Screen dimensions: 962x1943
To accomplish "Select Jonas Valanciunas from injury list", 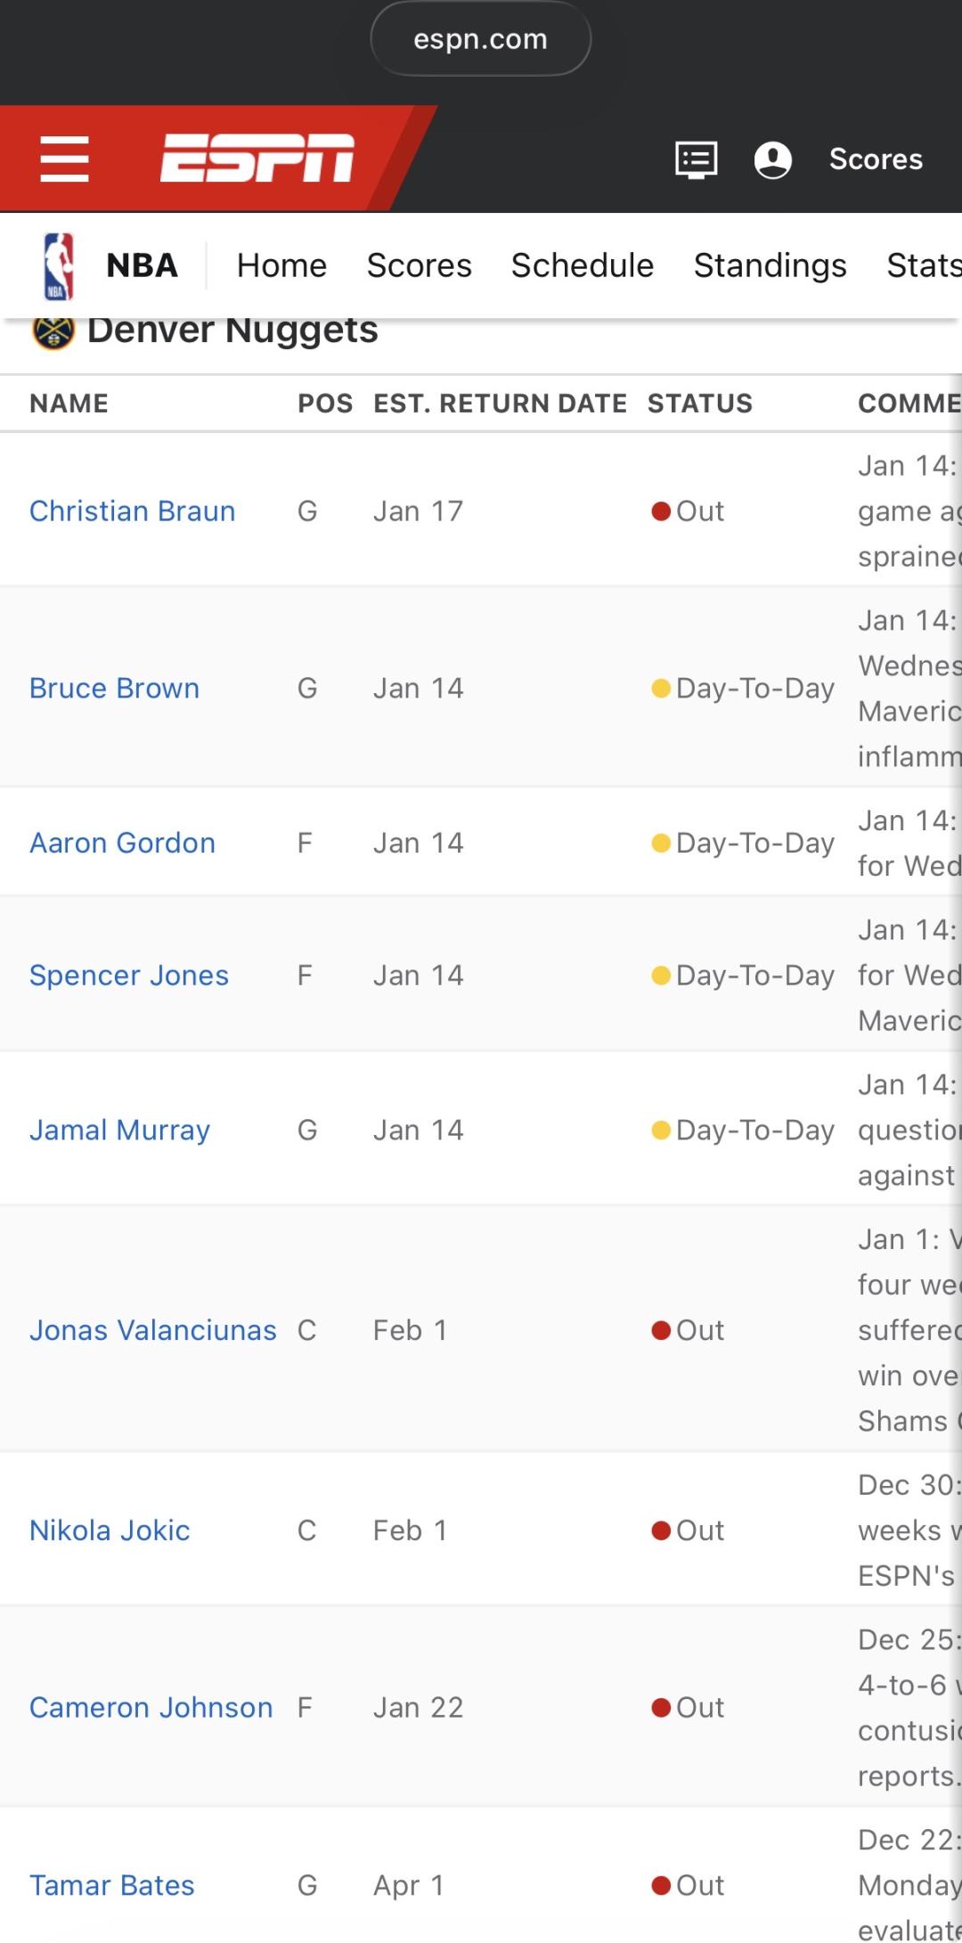I will (x=152, y=1330).
